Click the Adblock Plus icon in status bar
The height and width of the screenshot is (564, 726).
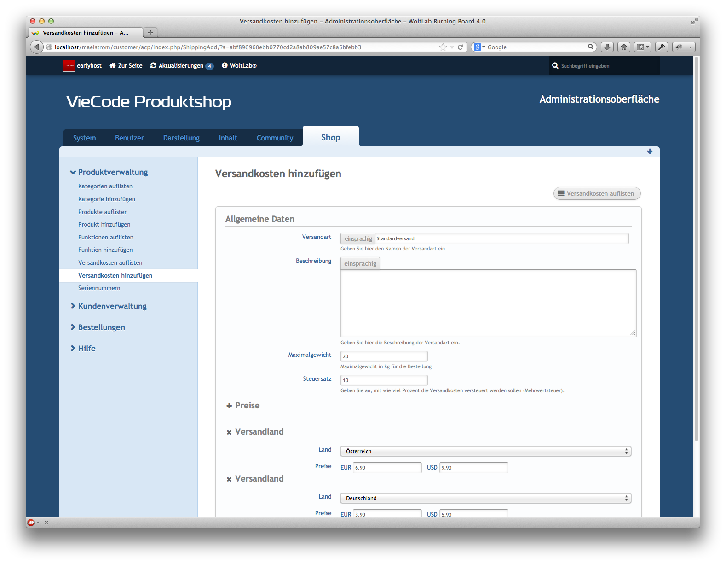click(x=31, y=522)
